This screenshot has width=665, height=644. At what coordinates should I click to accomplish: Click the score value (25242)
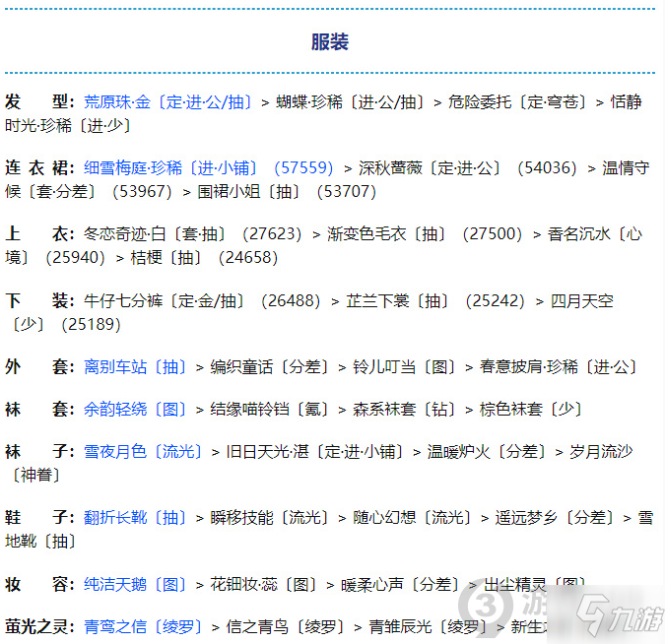pyautogui.click(x=495, y=301)
